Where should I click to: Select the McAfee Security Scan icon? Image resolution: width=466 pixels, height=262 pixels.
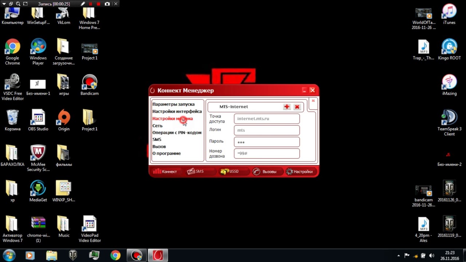pos(38,158)
